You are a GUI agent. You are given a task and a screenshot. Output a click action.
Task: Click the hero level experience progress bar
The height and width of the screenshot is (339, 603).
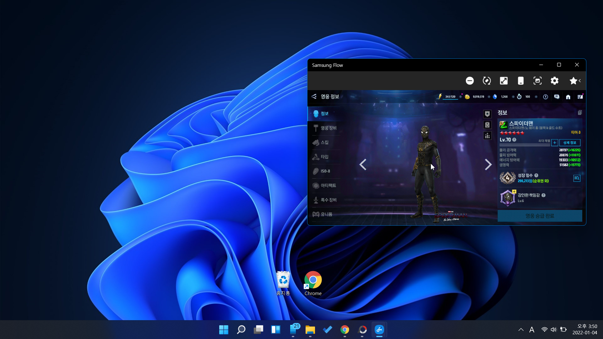tap(524, 145)
